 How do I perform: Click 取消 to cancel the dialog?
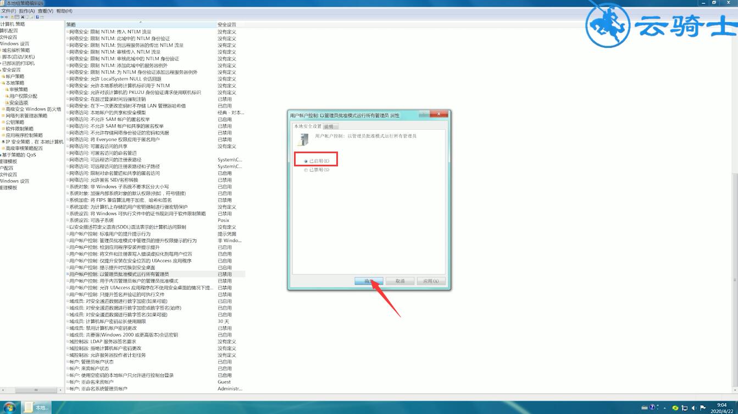(x=399, y=281)
